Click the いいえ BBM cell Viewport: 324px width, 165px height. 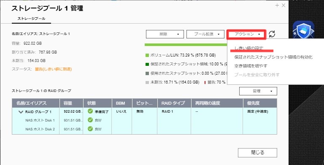coord(121,111)
